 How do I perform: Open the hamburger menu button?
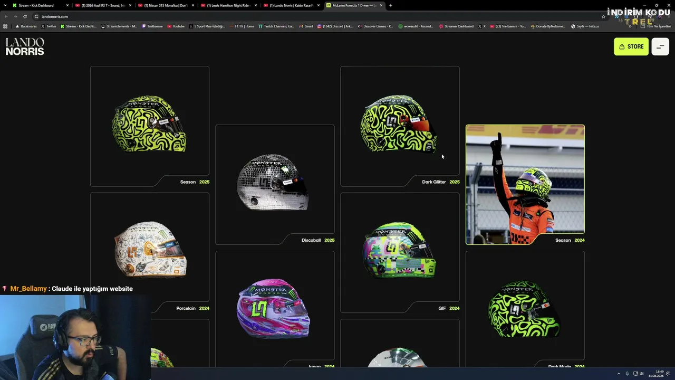[x=660, y=46]
